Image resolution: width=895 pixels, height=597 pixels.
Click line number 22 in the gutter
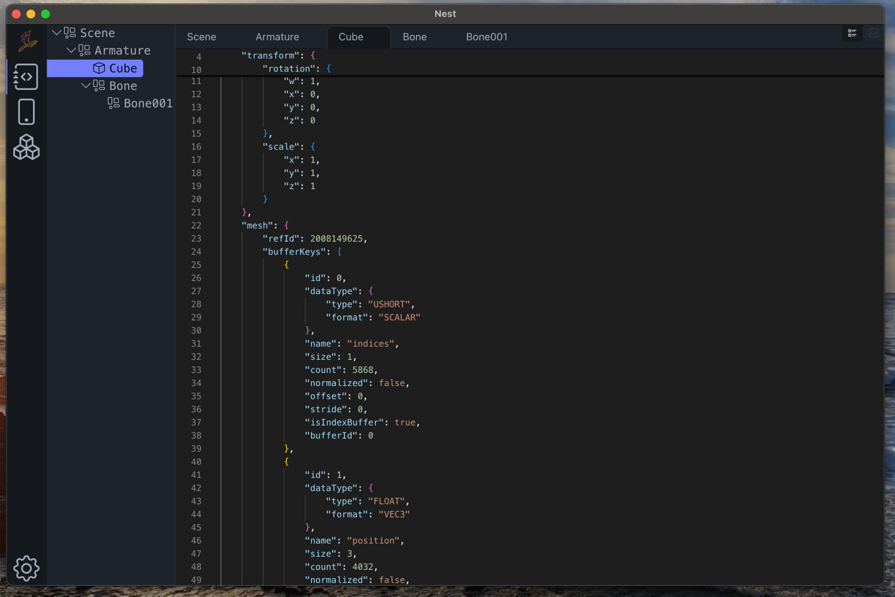(196, 226)
